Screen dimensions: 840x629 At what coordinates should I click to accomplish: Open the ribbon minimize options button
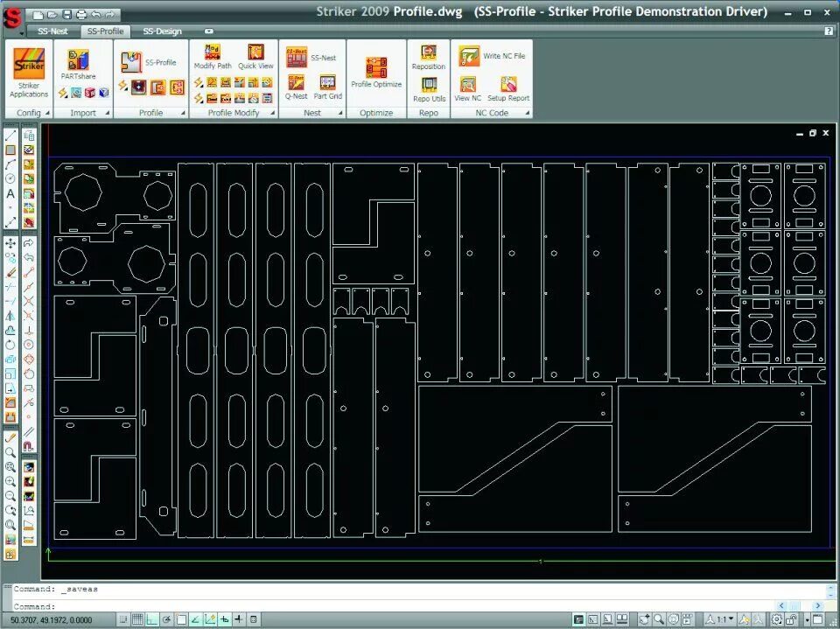208,31
